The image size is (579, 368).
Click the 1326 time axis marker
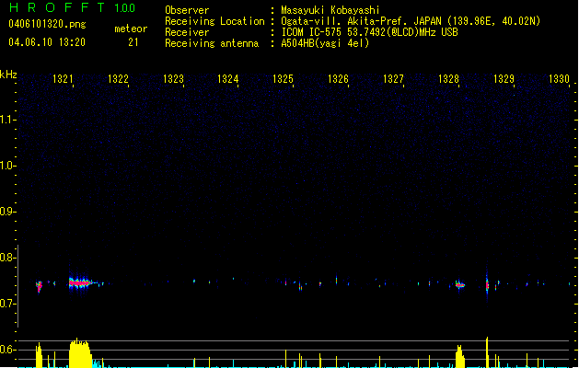point(338,79)
